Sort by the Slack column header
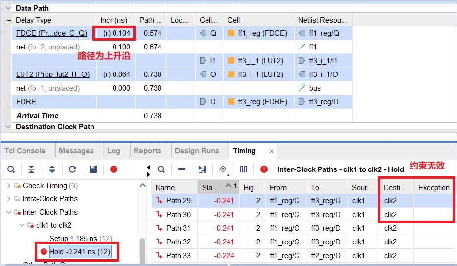Screen dimensions: 457x266 tap(218, 187)
